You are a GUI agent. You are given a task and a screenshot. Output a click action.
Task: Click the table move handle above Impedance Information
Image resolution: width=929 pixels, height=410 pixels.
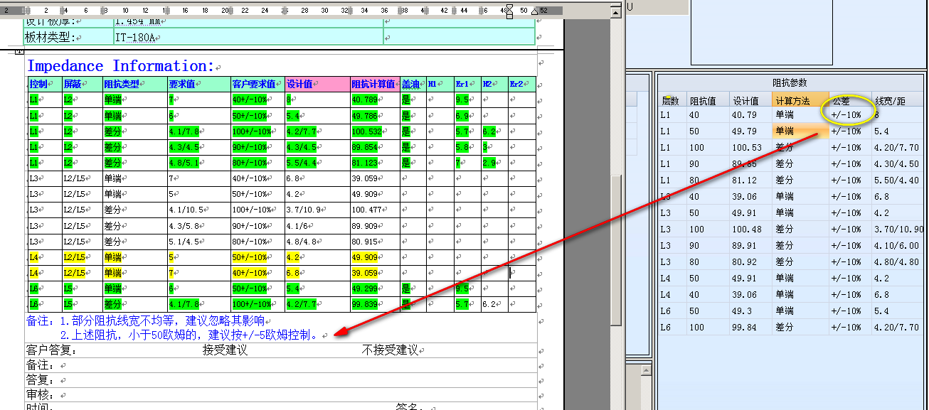(19, 52)
